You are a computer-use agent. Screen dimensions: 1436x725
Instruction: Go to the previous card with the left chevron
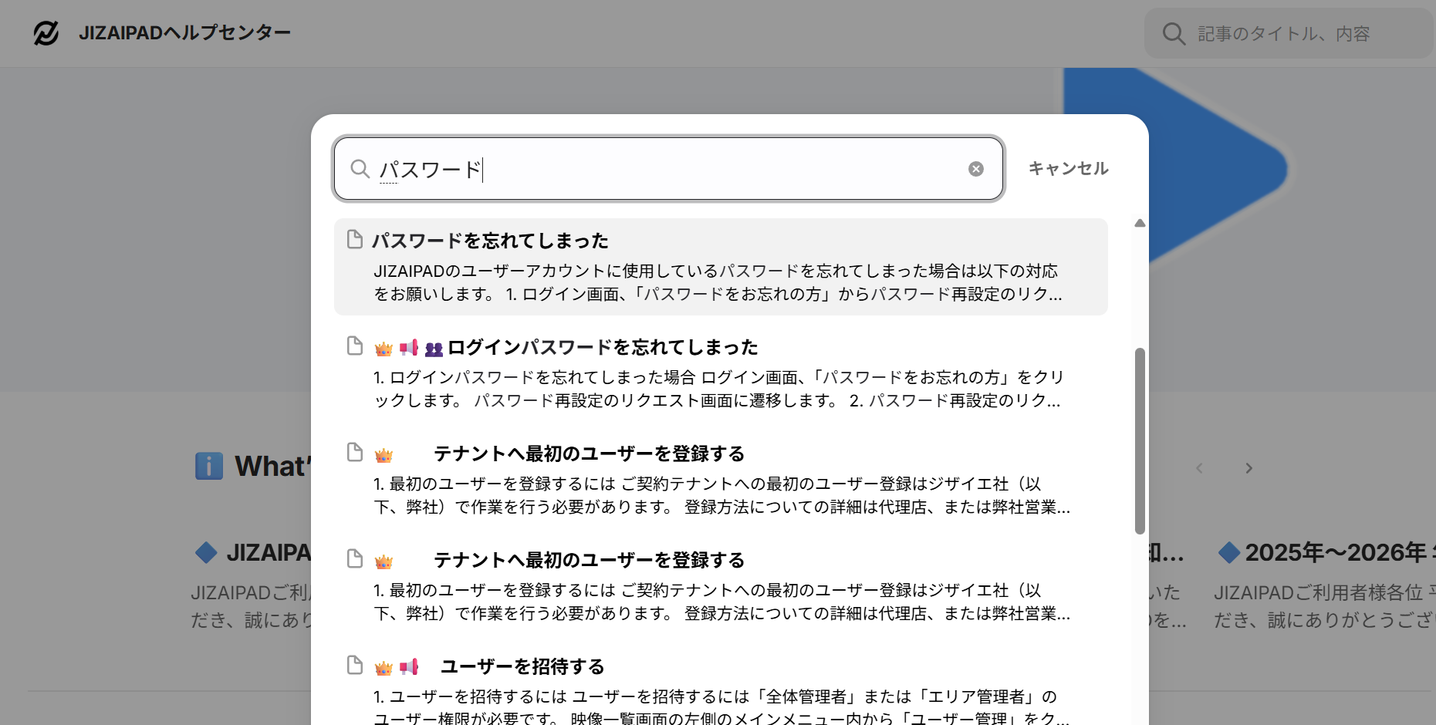pyautogui.click(x=1199, y=468)
